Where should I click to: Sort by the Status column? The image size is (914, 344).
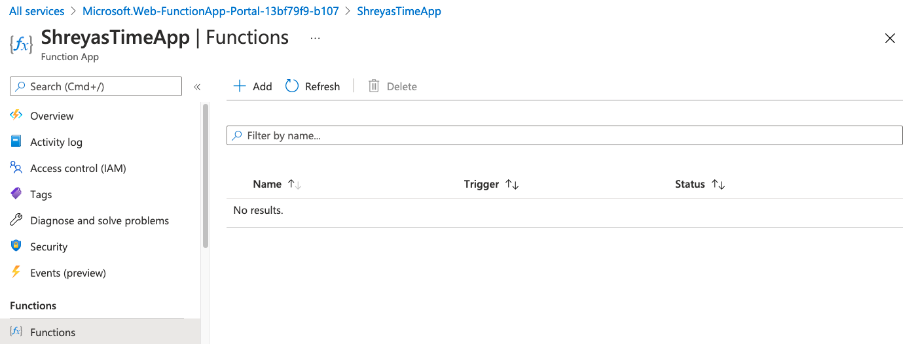pyautogui.click(x=700, y=184)
